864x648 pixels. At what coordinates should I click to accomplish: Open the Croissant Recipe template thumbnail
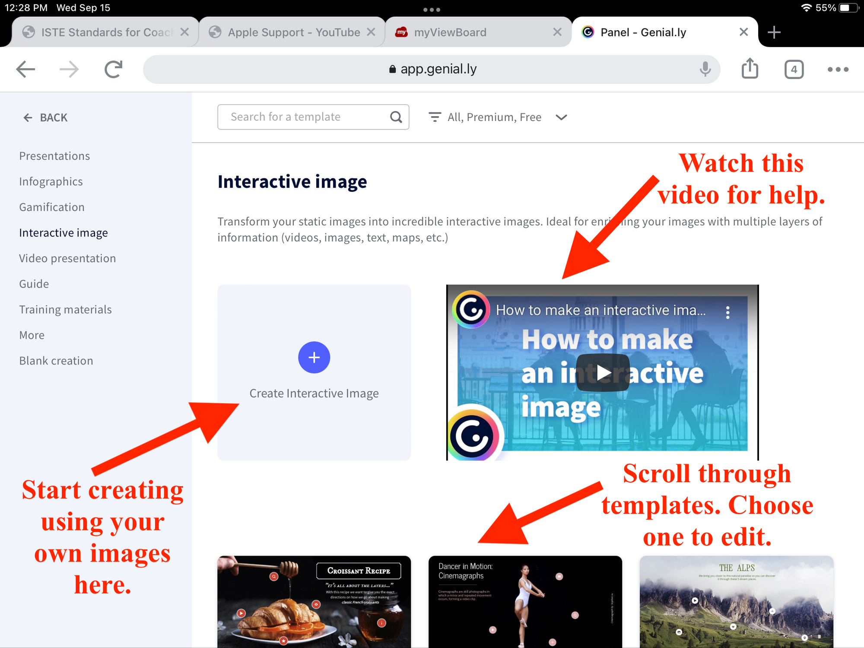pyautogui.click(x=314, y=601)
